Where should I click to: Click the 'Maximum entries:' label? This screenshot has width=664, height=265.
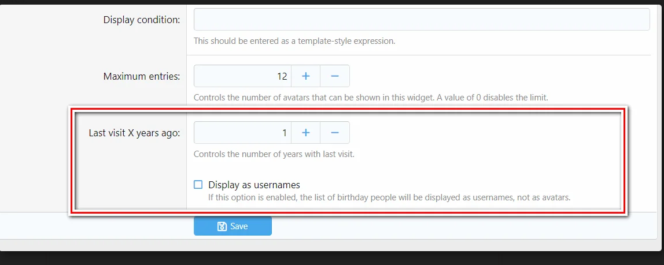[x=142, y=76]
